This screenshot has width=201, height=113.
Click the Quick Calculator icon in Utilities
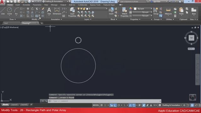pos(175,16)
